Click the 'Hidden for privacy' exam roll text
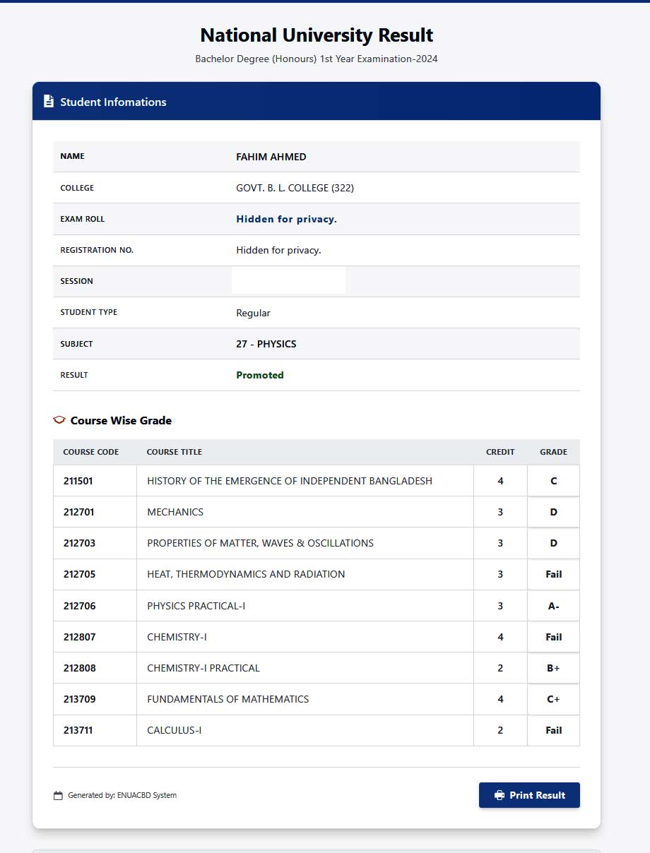This screenshot has width=650, height=853. click(x=286, y=219)
